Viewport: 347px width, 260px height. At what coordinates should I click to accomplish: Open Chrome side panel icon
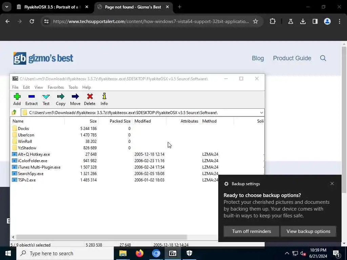[x=315, y=21]
